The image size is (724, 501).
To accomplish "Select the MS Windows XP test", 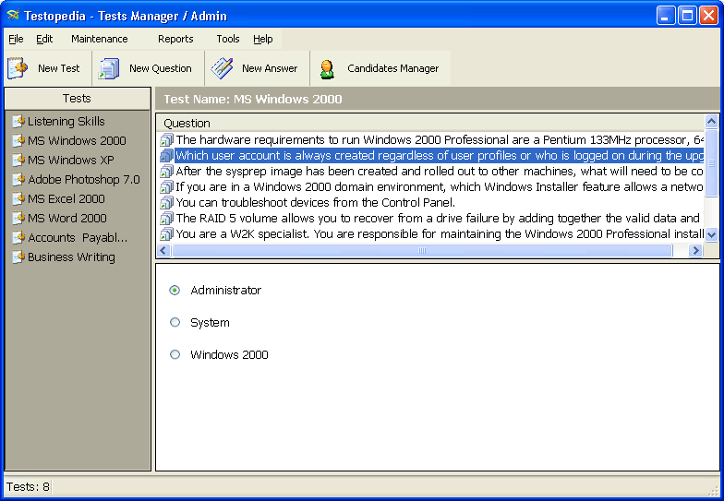I will [70, 161].
